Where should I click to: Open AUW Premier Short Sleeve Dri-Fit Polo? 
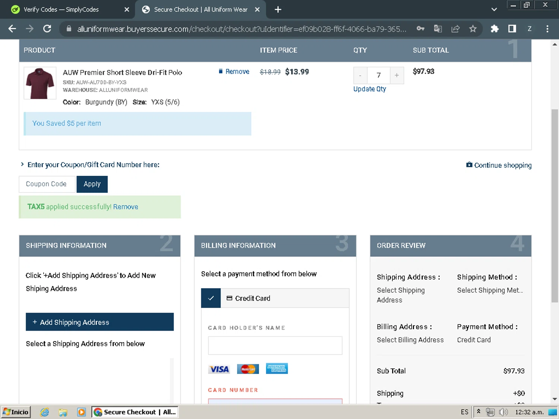click(122, 72)
